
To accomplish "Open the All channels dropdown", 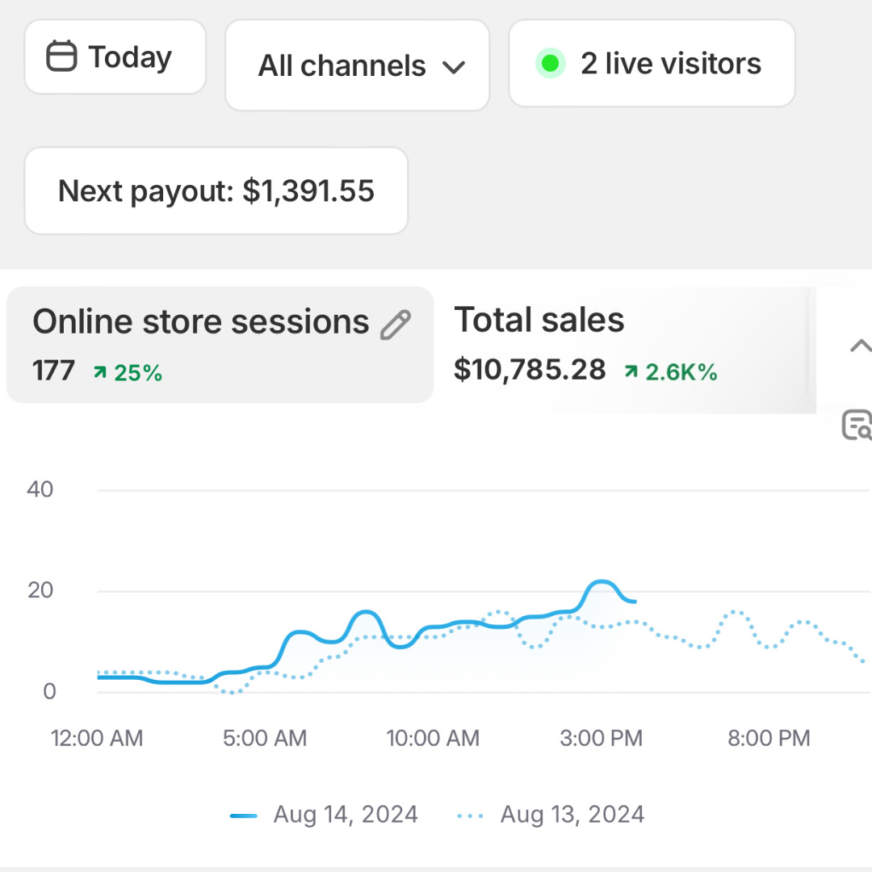I will point(358,66).
